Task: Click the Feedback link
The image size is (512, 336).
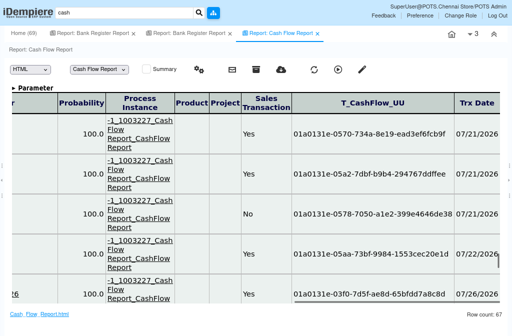Action: pyautogui.click(x=383, y=15)
